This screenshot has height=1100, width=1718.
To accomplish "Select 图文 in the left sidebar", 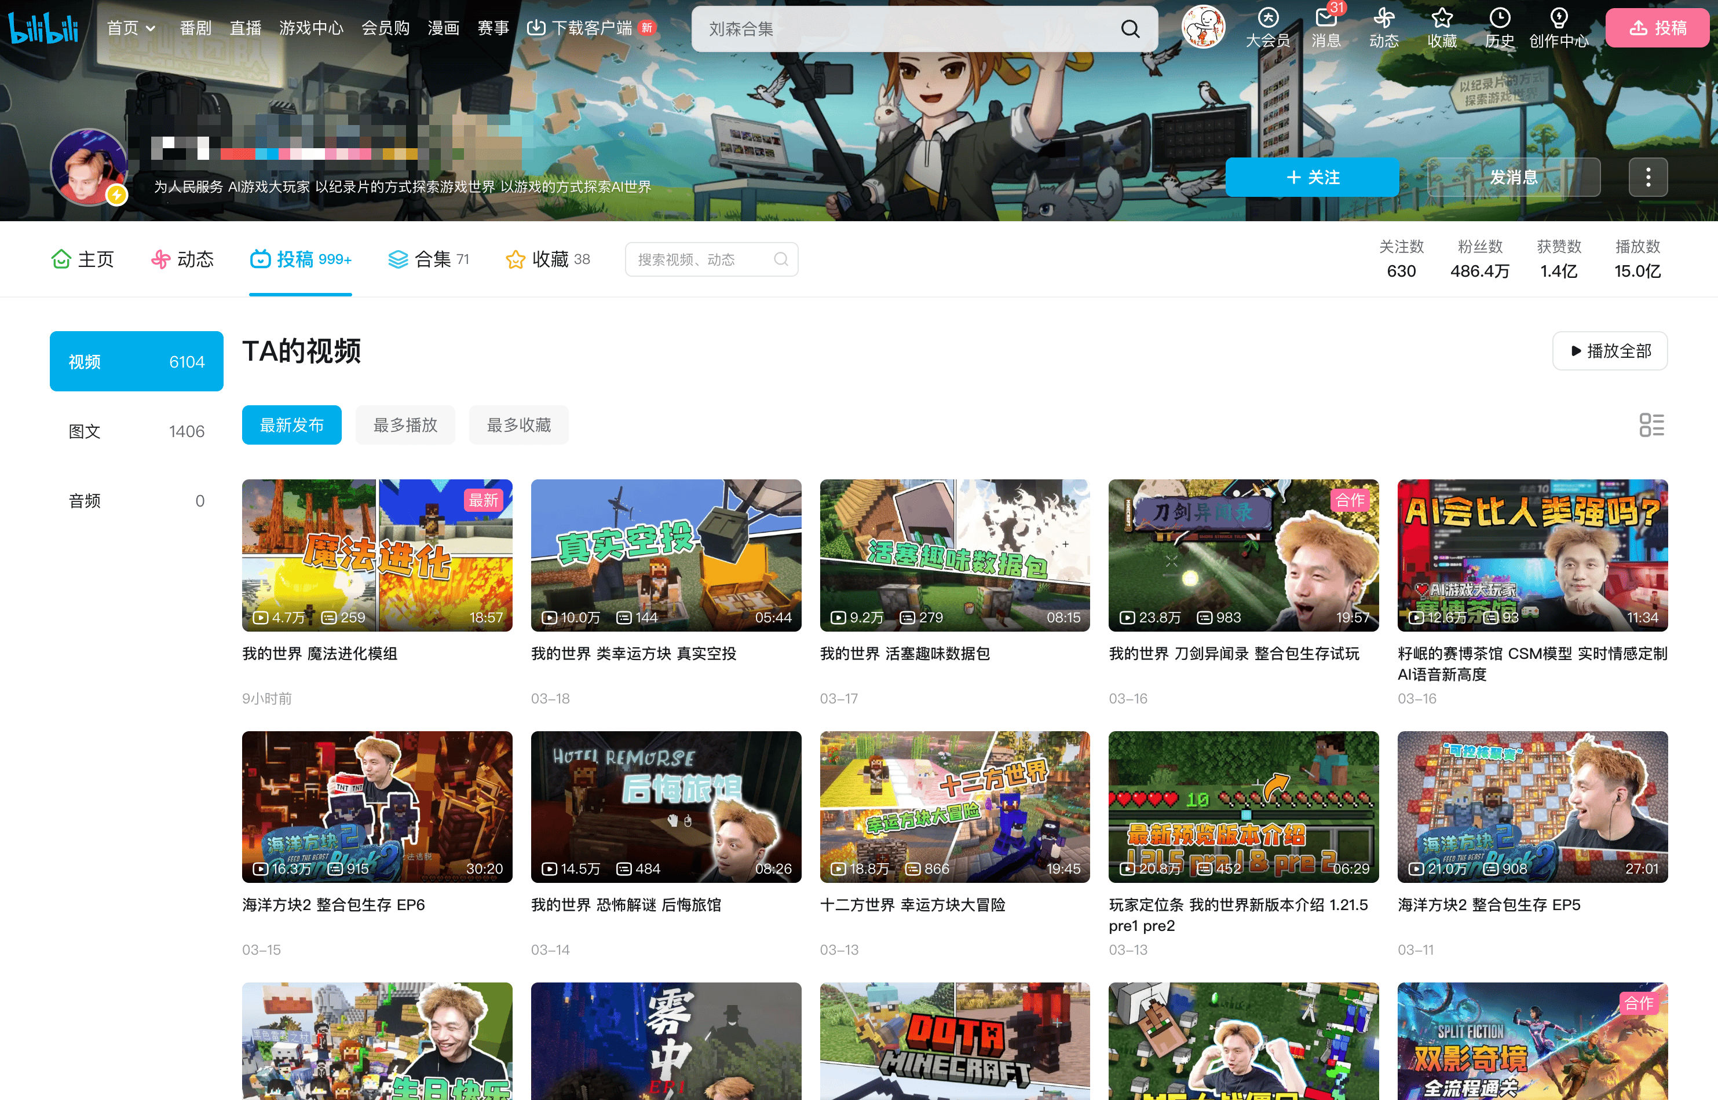I will point(136,431).
